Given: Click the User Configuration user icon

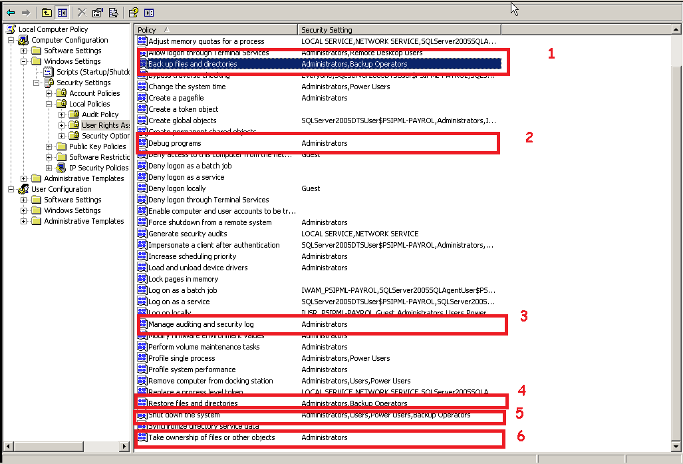Looking at the screenshot, I should [23, 189].
